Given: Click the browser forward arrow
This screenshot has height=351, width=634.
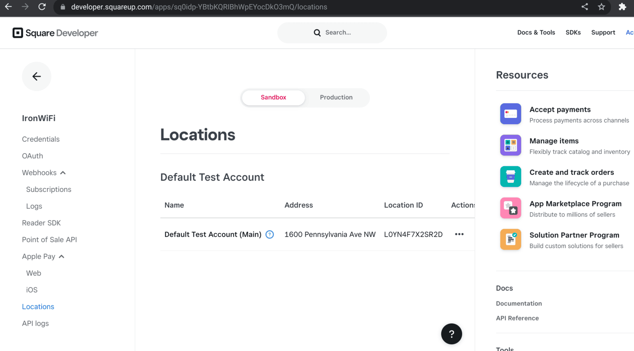Looking at the screenshot, I should (25, 7).
